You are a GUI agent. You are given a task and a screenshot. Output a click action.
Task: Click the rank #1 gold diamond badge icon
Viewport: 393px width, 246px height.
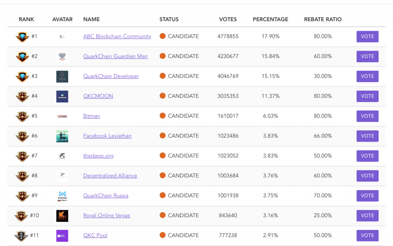22,37
